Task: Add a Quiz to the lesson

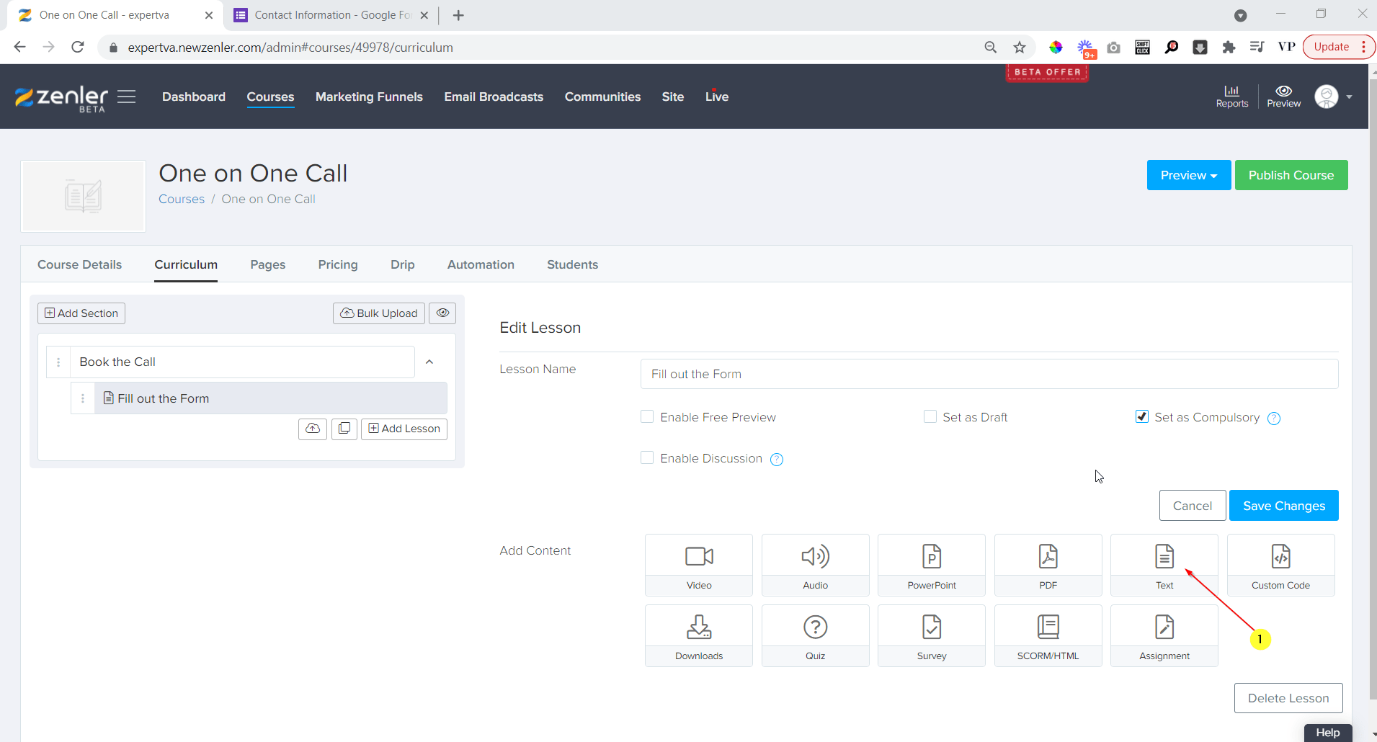Action: point(815,635)
